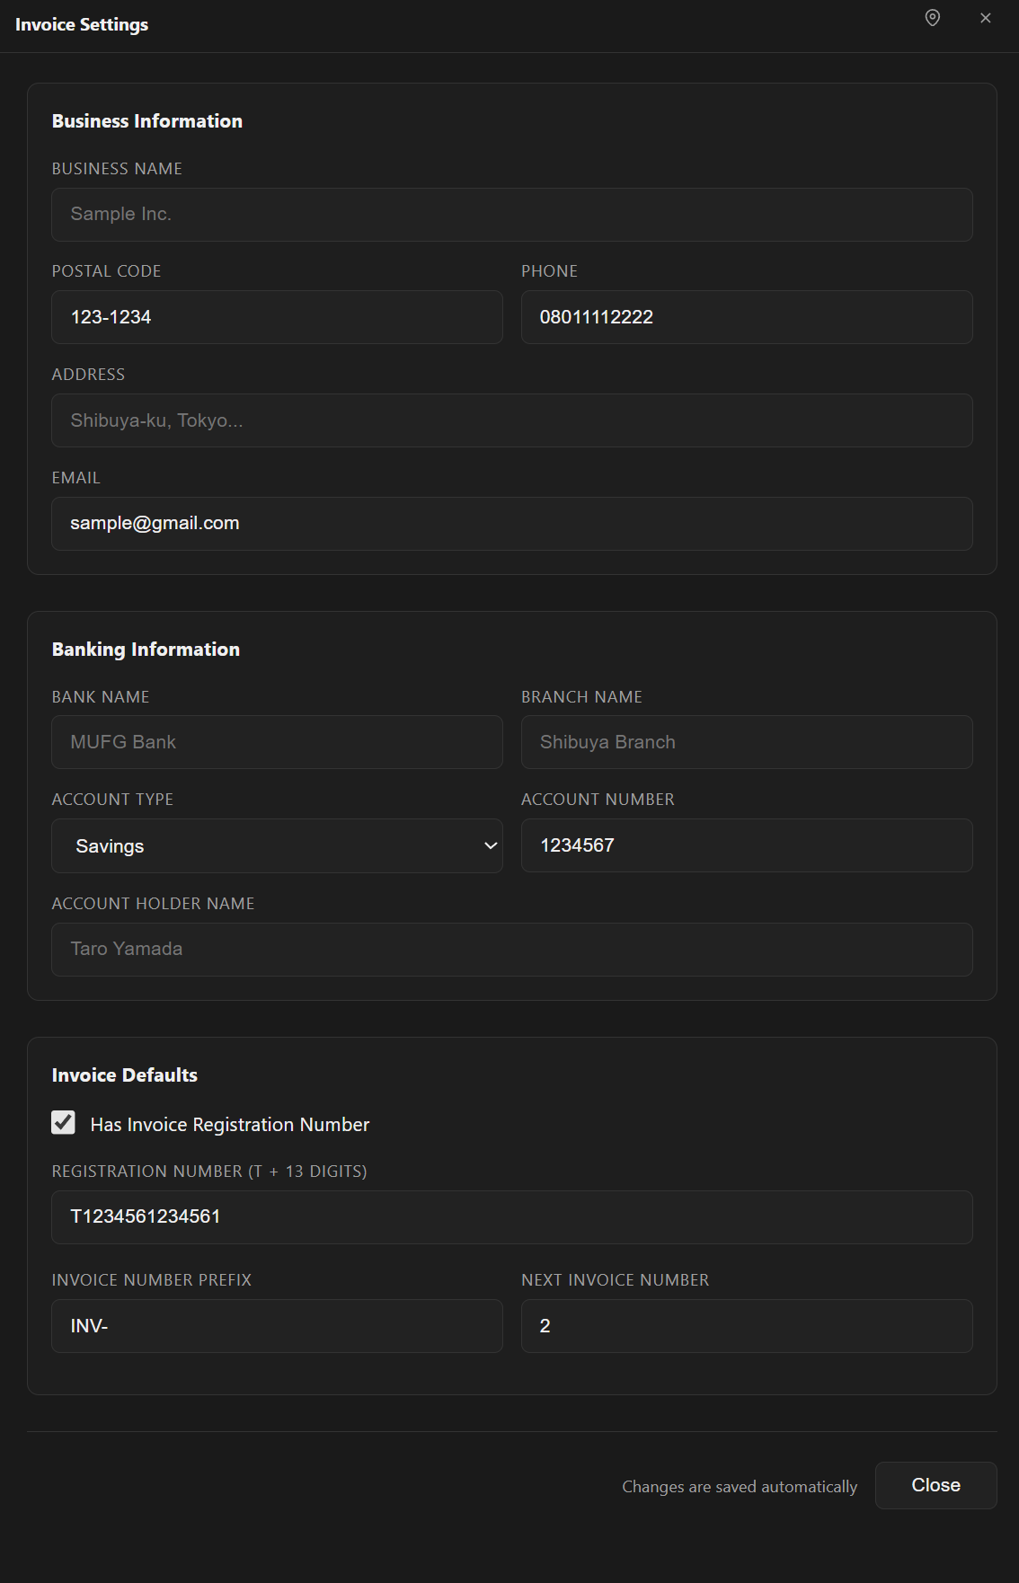Open the Account Type Savings dropdown
Viewport: 1019px width, 1583px height.
click(277, 845)
